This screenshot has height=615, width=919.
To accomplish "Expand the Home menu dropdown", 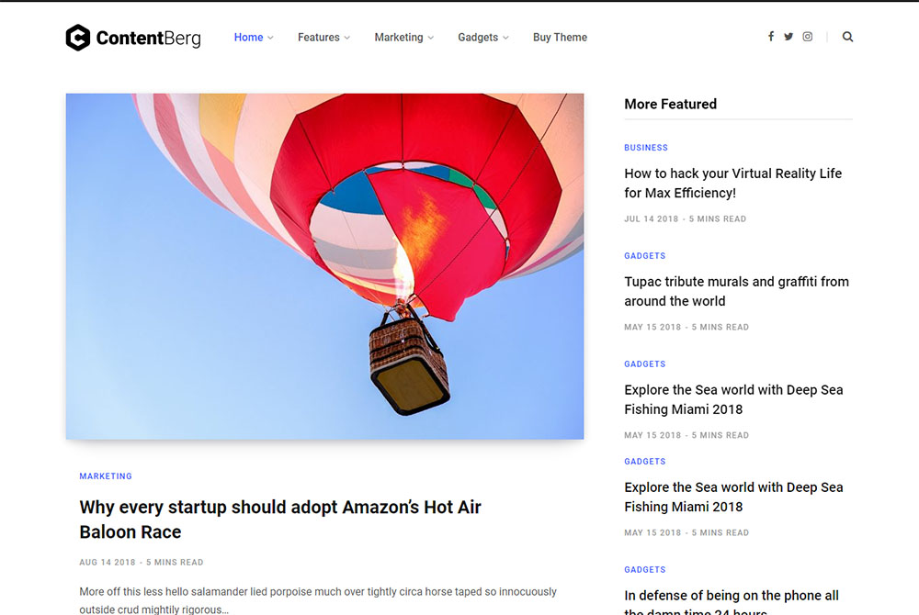I will pos(254,38).
